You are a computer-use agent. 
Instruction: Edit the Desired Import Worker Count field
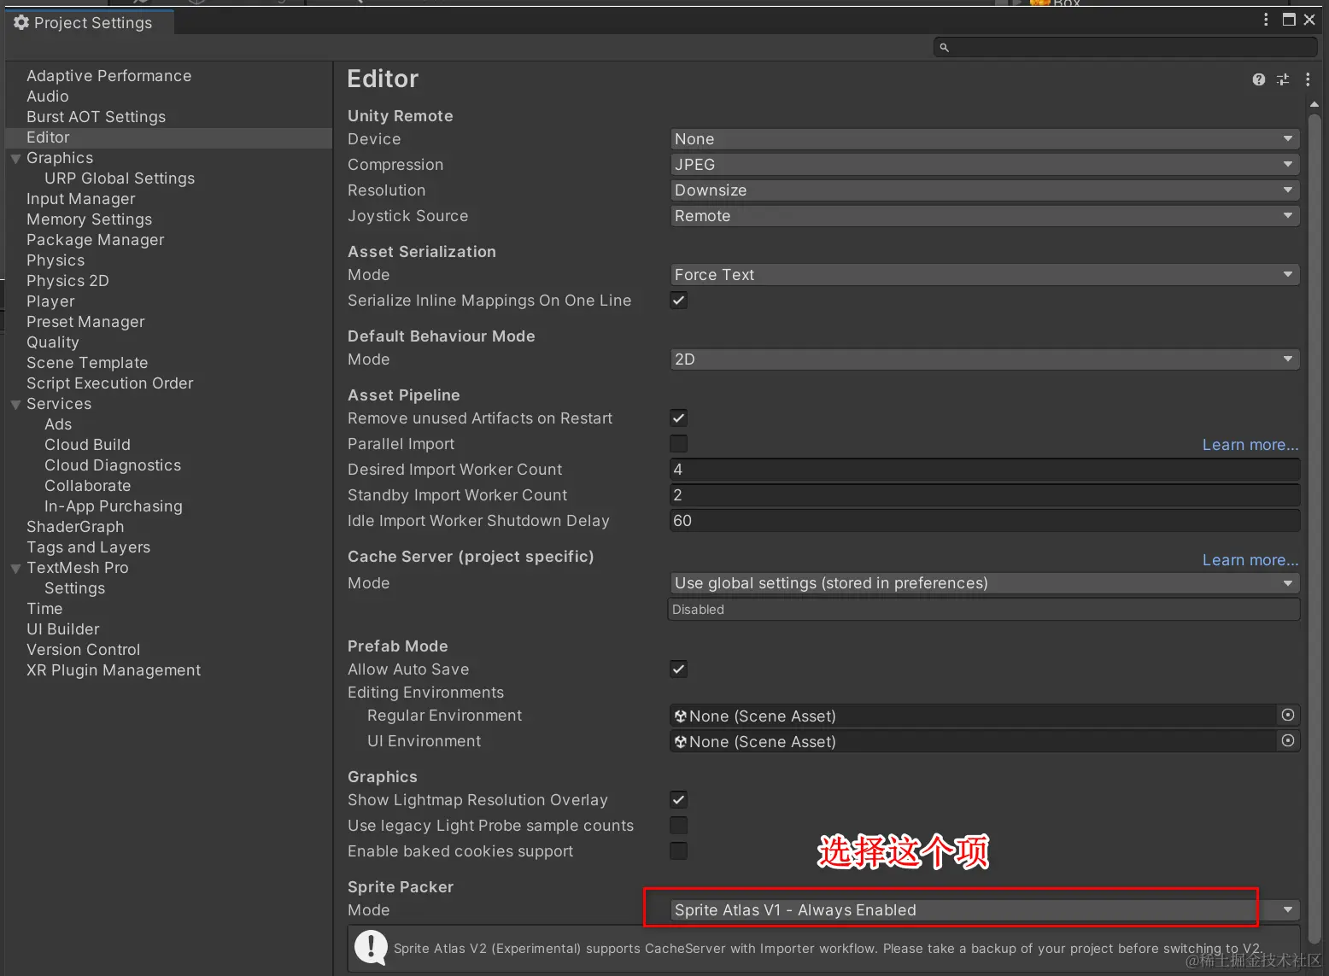click(985, 470)
